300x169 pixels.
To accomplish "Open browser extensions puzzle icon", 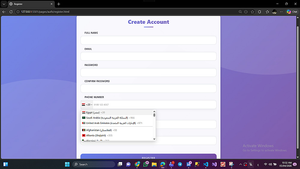I will [259, 12].
